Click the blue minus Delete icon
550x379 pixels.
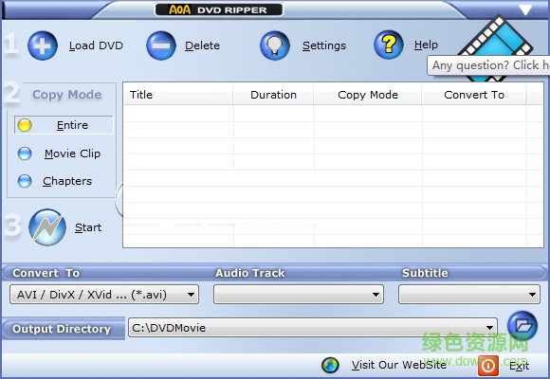click(161, 45)
